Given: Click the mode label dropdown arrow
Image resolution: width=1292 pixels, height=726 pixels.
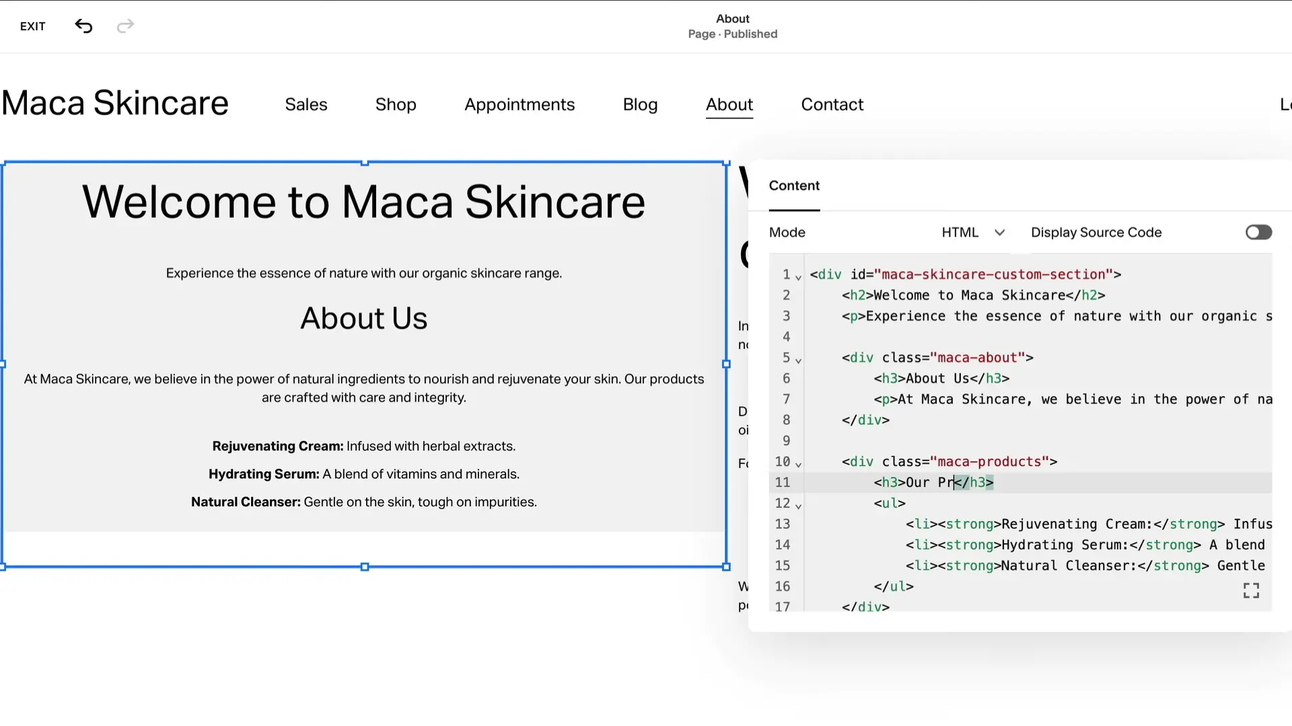Looking at the screenshot, I should point(1000,232).
